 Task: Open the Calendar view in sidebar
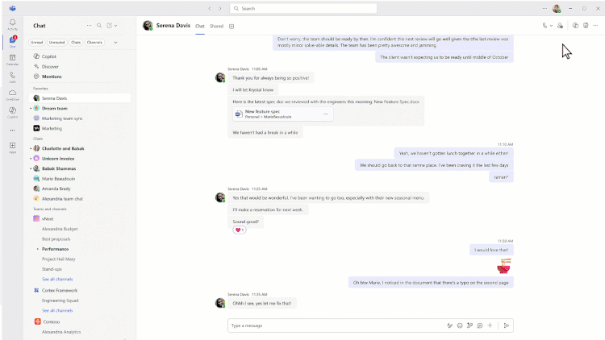pos(12,58)
